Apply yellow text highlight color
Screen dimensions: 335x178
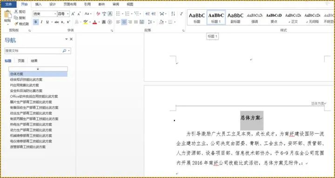pos(86,22)
